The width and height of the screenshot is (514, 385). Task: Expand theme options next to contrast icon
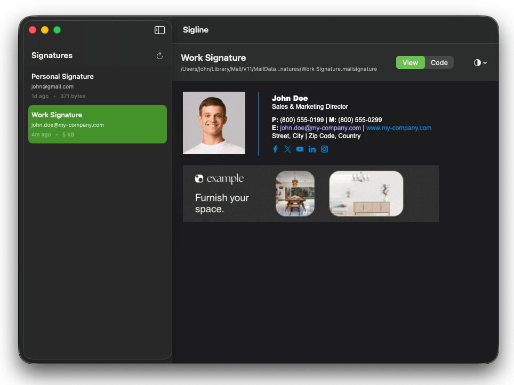484,62
